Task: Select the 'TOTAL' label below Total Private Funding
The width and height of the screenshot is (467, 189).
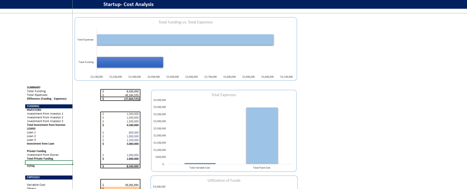Action: 31,166
